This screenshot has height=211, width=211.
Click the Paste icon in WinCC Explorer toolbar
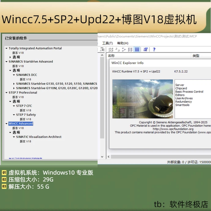(102, 49)
